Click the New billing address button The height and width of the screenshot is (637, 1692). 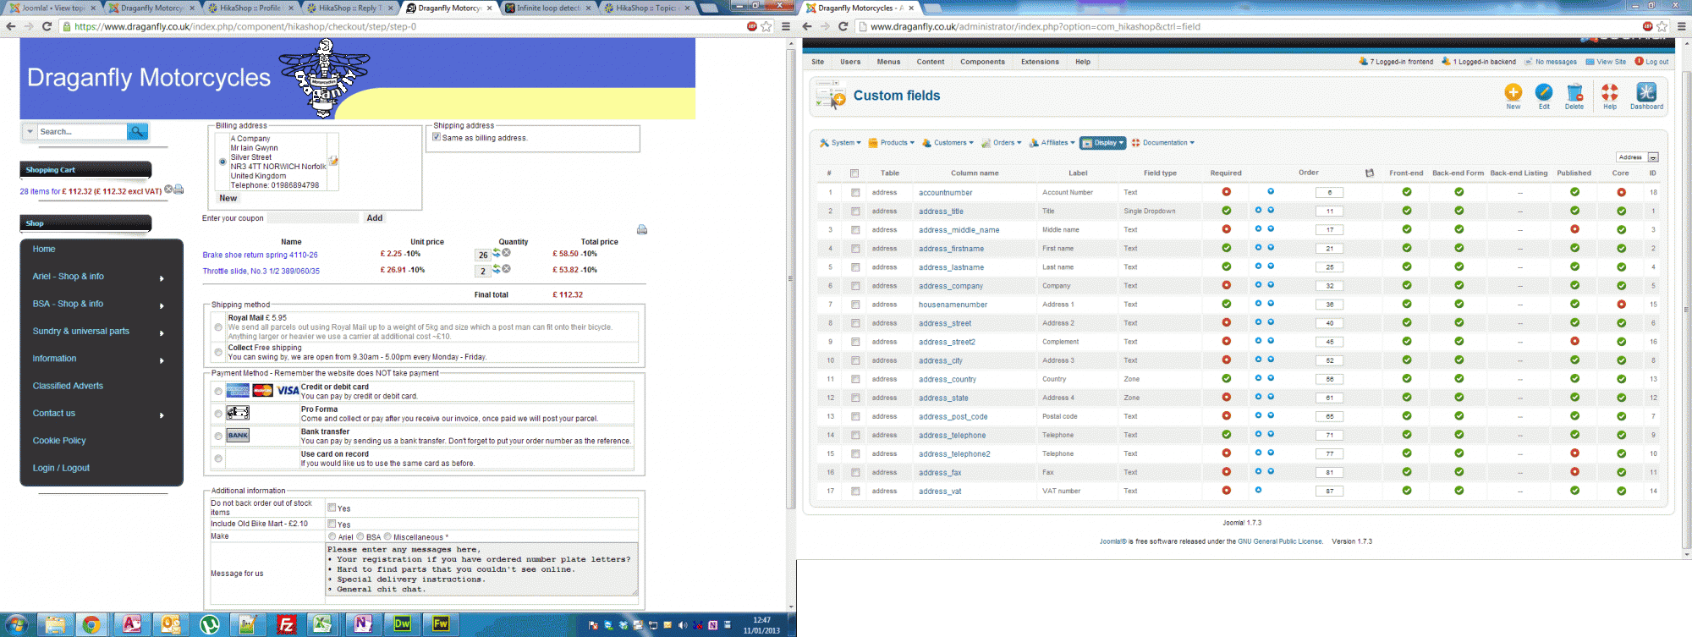[228, 198]
